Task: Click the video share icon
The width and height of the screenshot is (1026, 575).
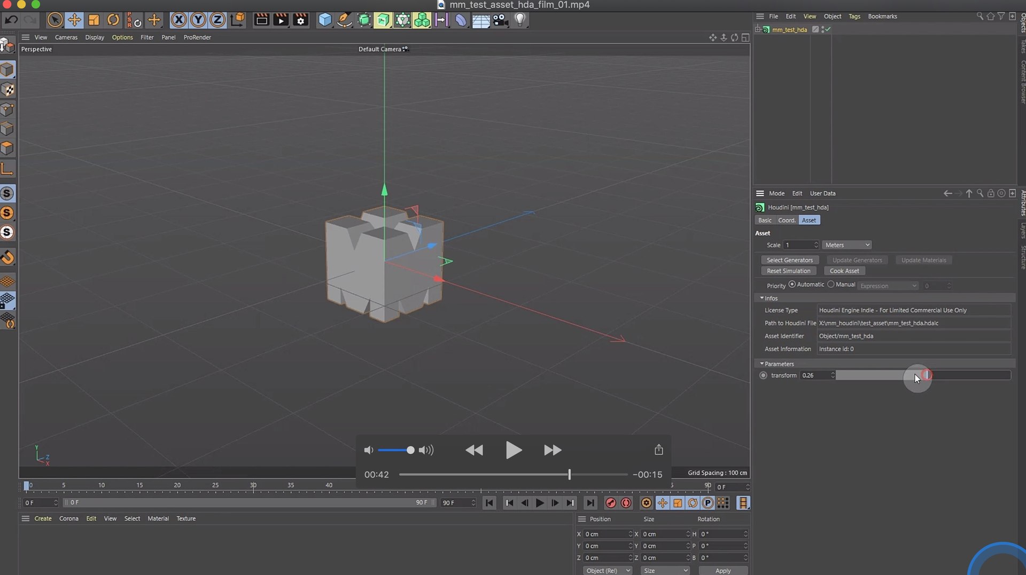Action: [x=658, y=450]
